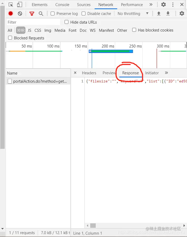Filter requests by JS

[x=29, y=30]
